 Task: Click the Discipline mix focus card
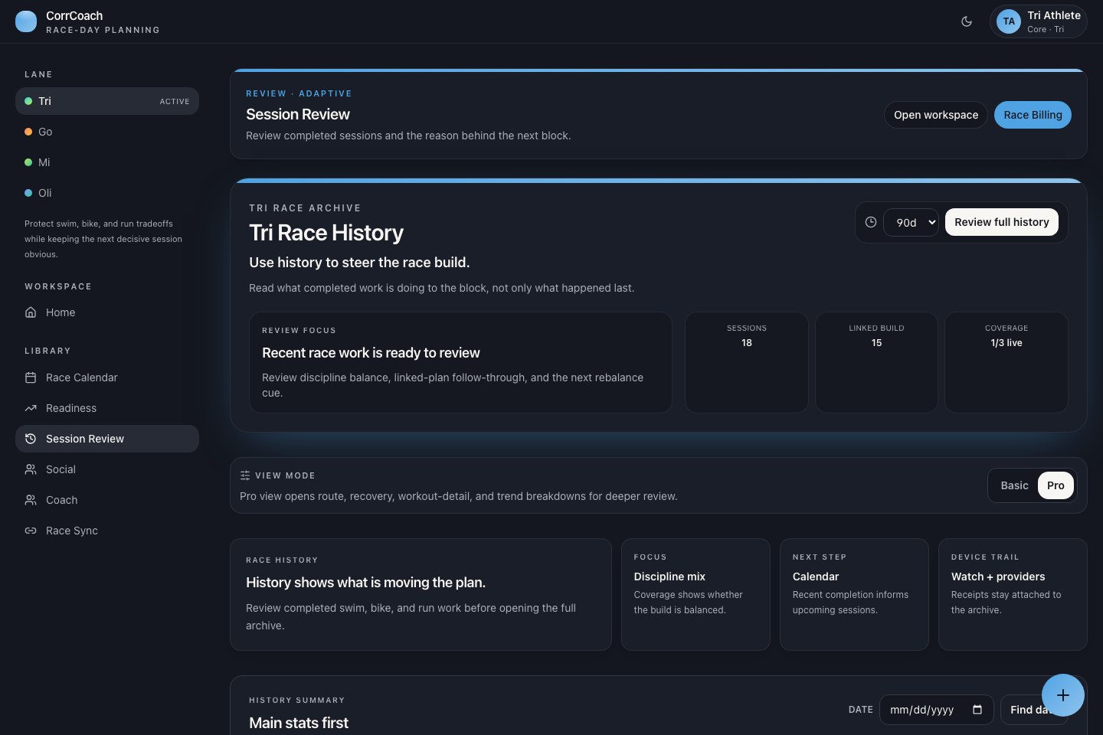tap(696, 594)
